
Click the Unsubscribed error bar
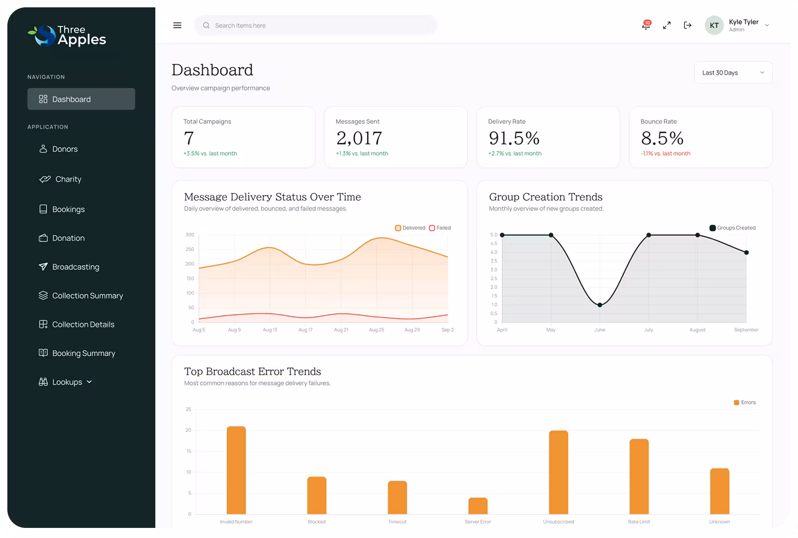(x=559, y=472)
